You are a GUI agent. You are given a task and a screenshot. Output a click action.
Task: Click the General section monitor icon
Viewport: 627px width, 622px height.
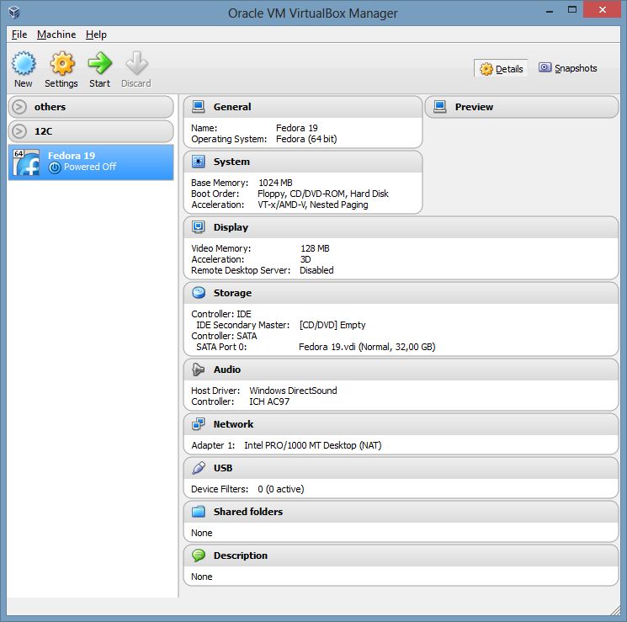tap(199, 106)
